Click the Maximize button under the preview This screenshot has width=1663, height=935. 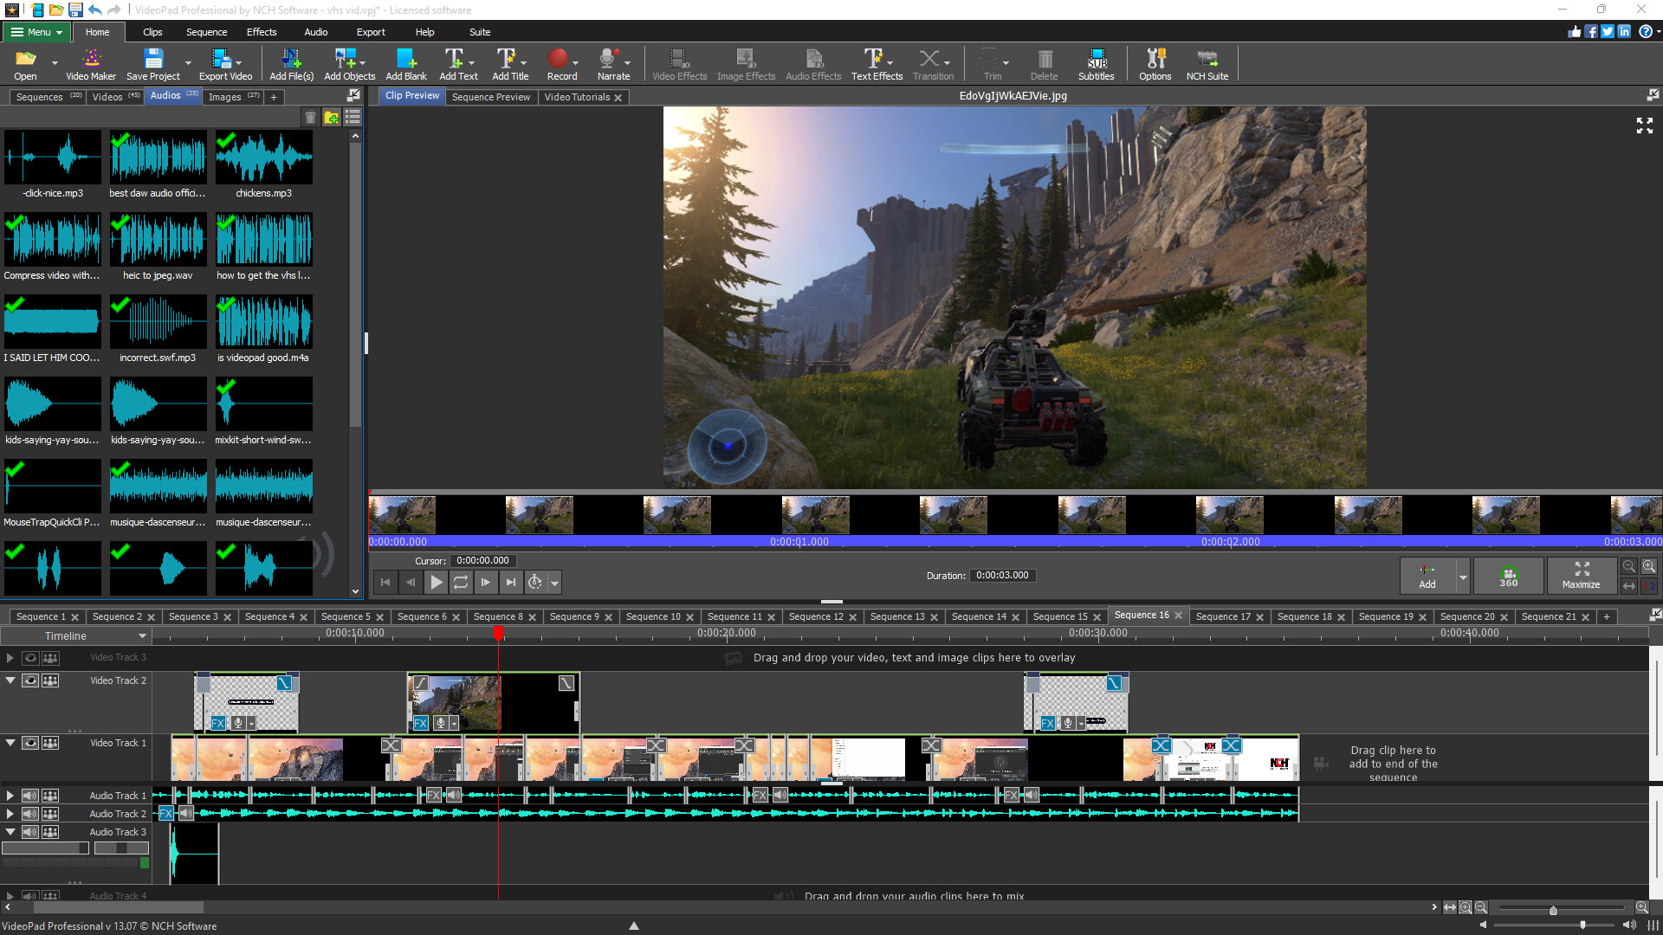coord(1582,575)
